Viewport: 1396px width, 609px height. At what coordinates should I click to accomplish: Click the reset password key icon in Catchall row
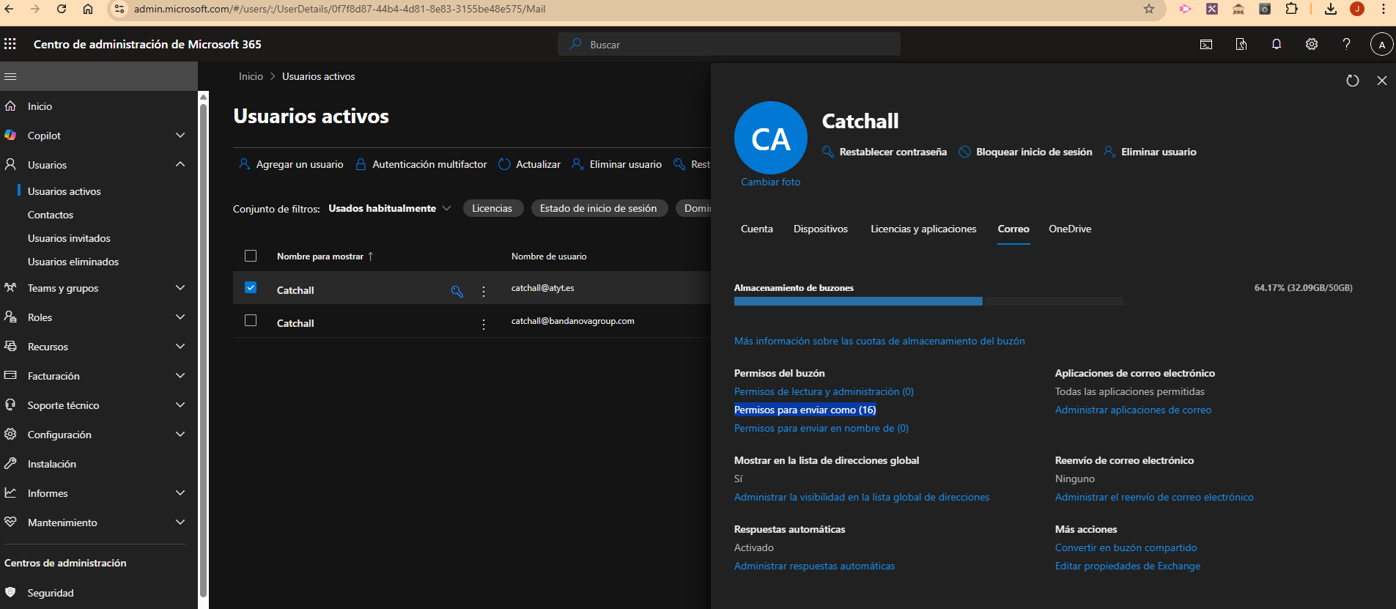457,291
